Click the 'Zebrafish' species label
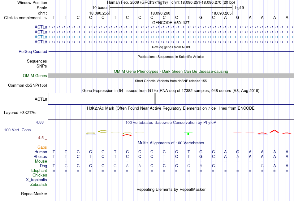This screenshot has height=201, width=294. pyautogui.click(x=39, y=185)
